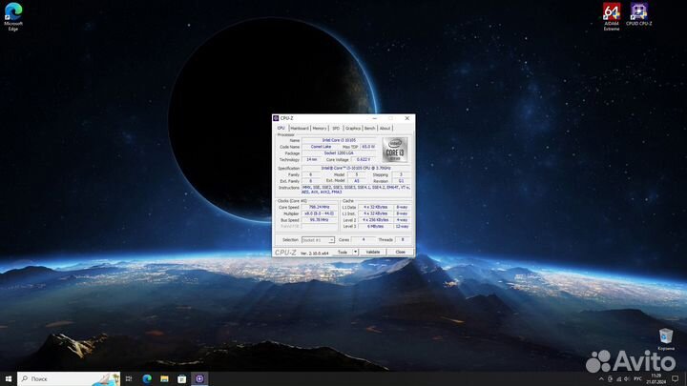Click the processor Name field value
687x386 pixels.
(x=339, y=140)
